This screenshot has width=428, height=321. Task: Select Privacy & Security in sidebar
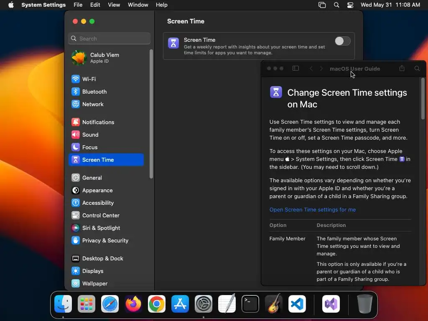[106, 241]
